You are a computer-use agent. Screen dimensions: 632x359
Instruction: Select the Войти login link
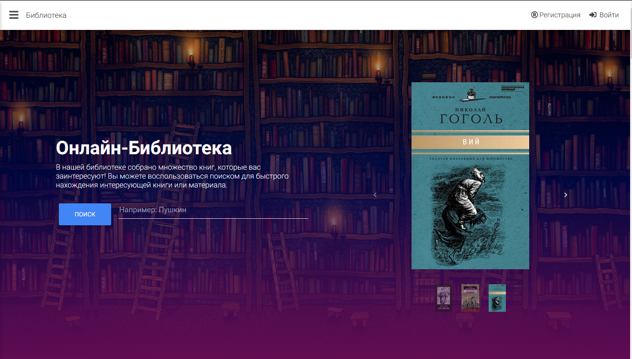609,15
